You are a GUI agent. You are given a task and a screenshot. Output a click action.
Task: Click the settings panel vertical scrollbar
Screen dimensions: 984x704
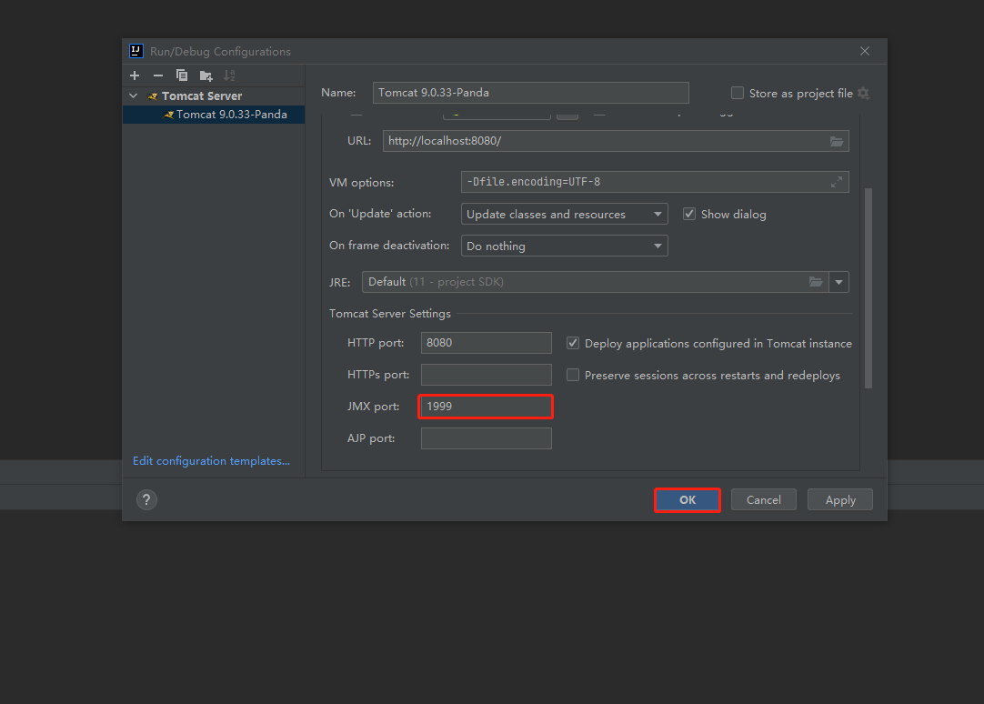(869, 288)
